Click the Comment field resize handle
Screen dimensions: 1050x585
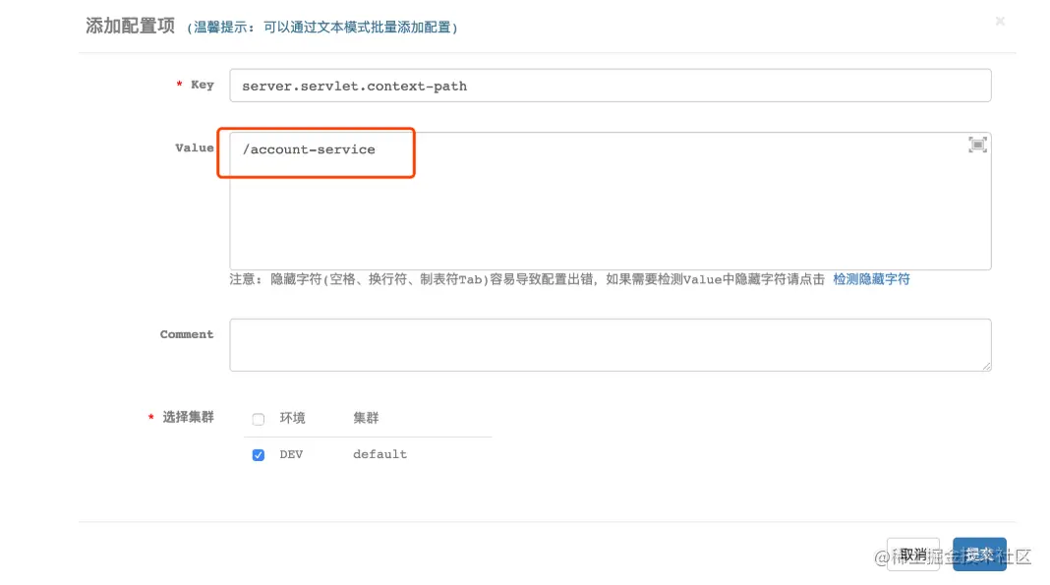point(986,366)
